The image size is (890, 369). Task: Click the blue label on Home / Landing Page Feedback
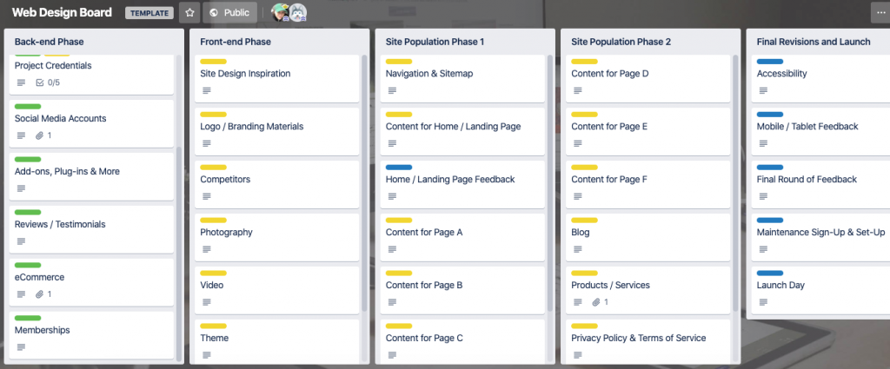tap(399, 168)
